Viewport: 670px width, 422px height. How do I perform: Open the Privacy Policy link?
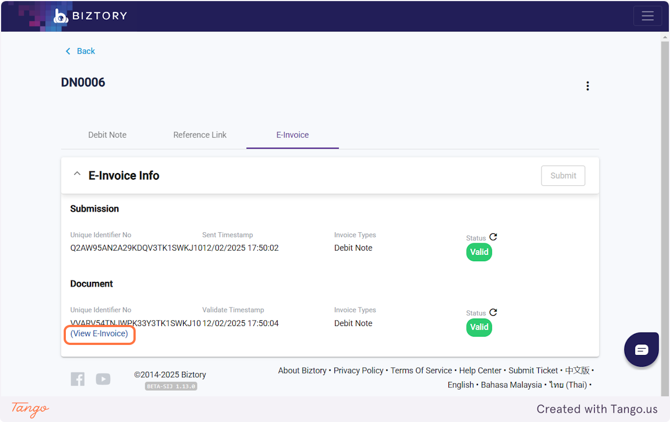pos(358,371)
